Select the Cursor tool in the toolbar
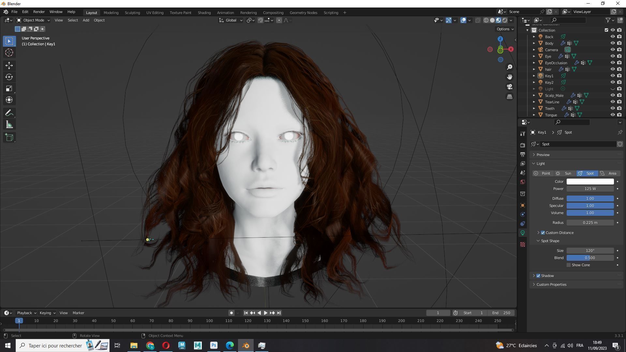The image size is (626, 352). [x=9, y=52]
